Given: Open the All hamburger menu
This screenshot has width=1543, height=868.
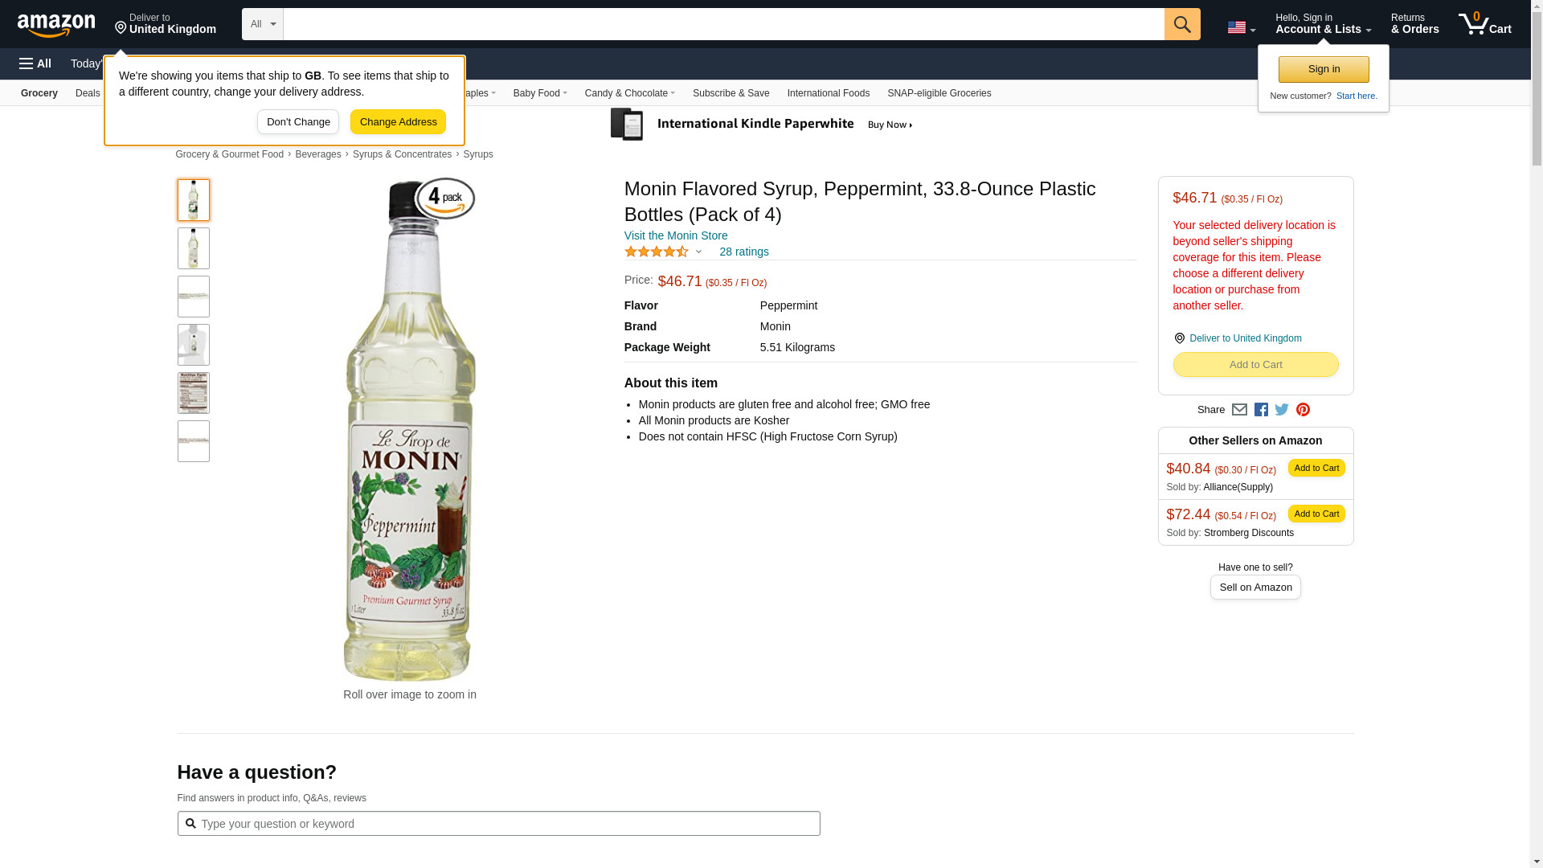Looking at the screenshot, I should [35, 63].
